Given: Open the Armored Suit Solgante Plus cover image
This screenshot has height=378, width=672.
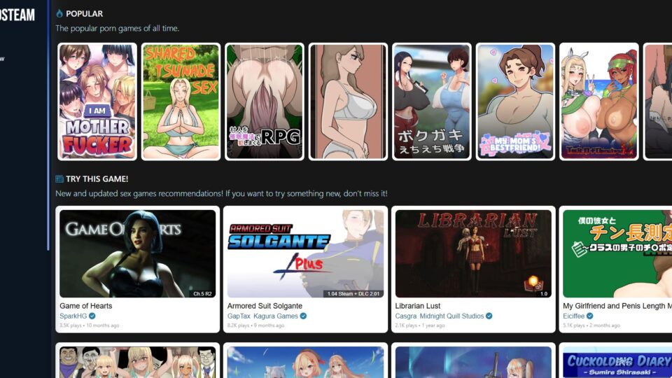Looking at the screenshot, I should coord(306,253).
